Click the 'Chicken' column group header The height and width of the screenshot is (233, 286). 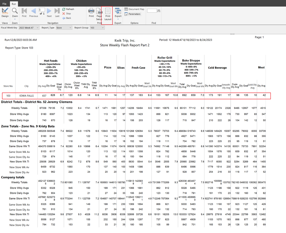[81, 61]
